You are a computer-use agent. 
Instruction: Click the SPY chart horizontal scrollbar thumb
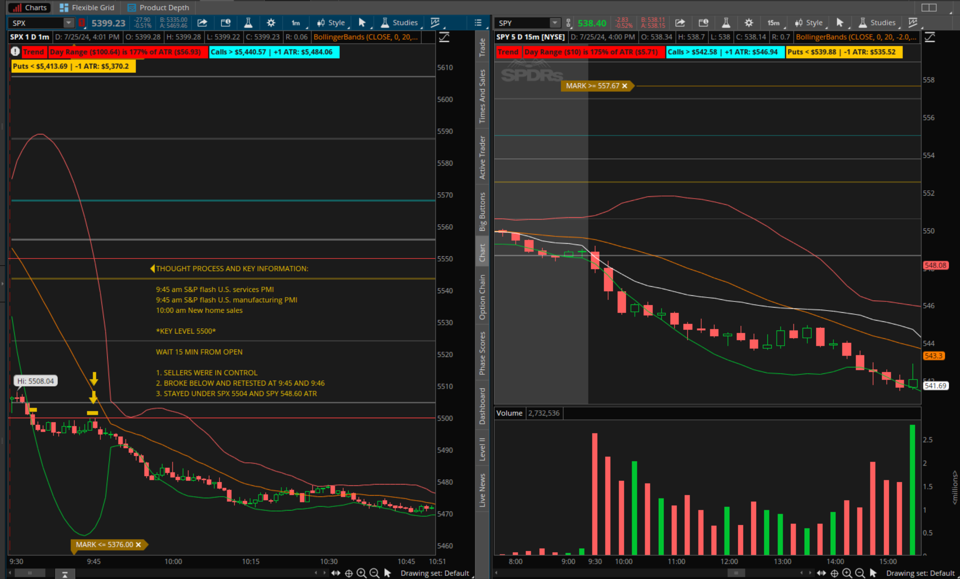(736, 573)
